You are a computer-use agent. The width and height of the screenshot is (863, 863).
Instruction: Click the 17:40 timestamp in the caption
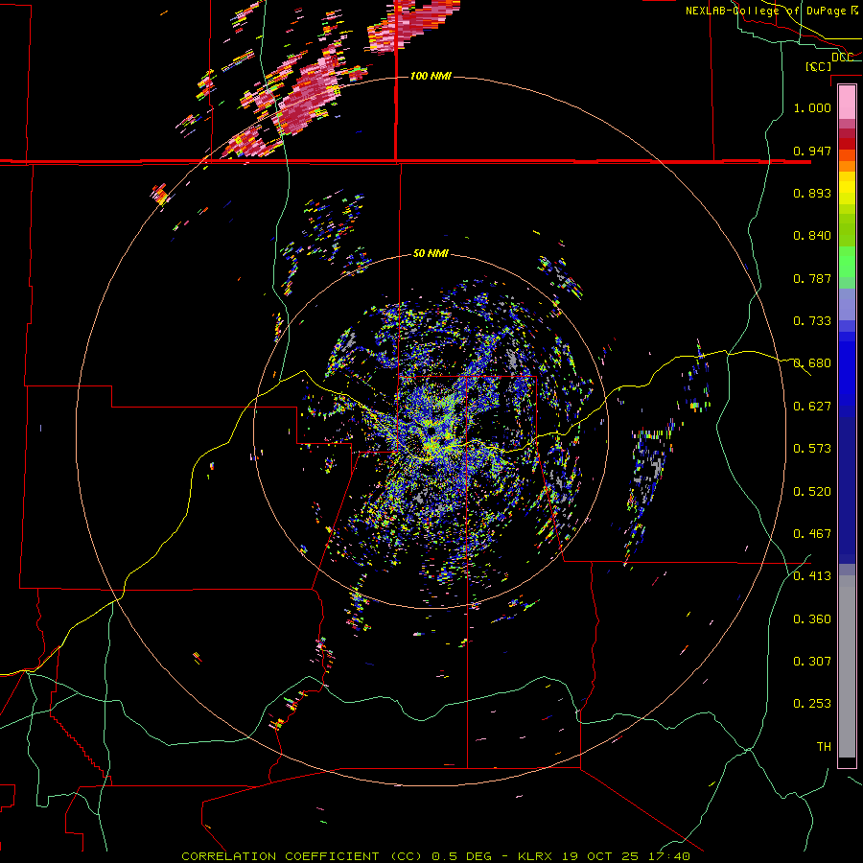pyautogui.click(x=668, y=856)
